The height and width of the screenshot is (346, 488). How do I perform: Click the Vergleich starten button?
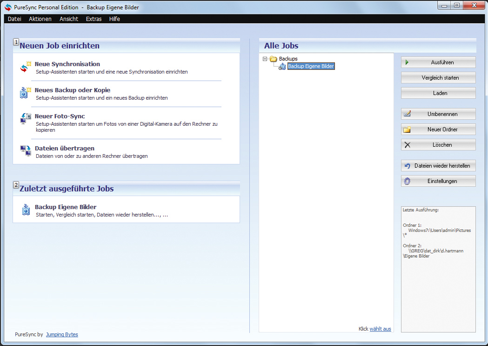[438, 78]
